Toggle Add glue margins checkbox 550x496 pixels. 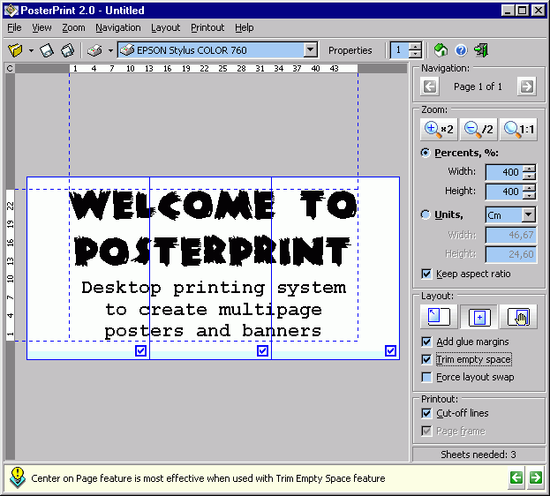click(x=426, y=342)
